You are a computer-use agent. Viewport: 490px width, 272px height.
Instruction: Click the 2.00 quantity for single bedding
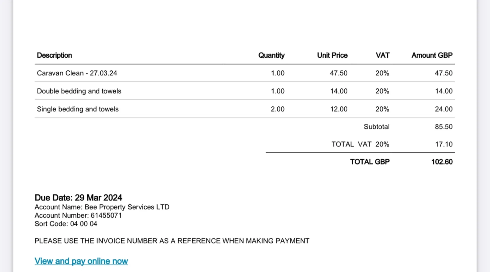[x=277, y=109]
